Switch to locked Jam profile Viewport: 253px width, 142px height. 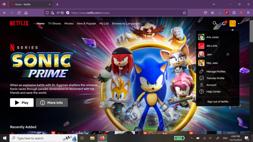click(x=209, y=54)
